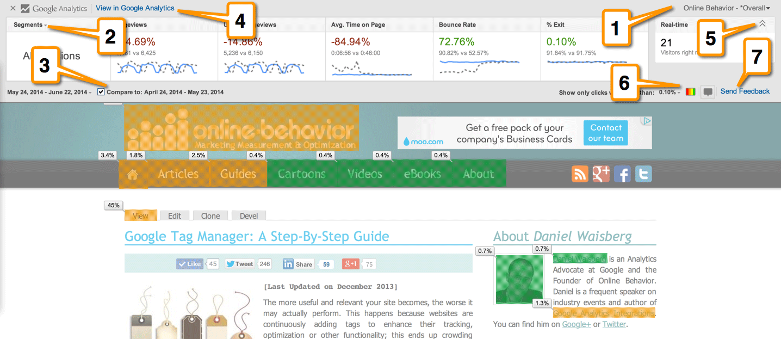Click the Tweet button

(x=239, y=264)
